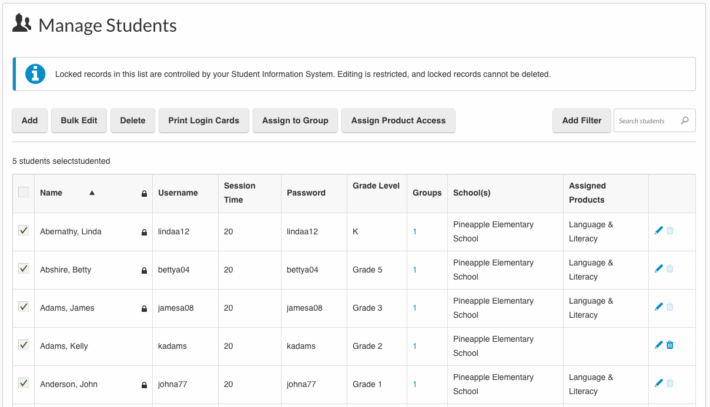Click the magnifying glass in the search box
Image resolution: width=710 pixels, height=407 pixels.
(x=685, y=120)
